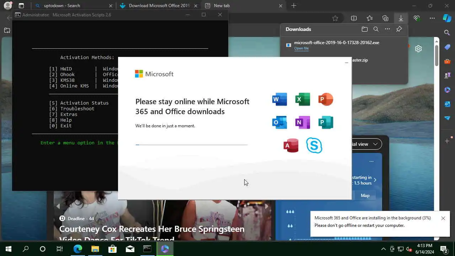Open the downloads folder icon in Downloads panel
455x256 pixels.
tap(364, 29)
